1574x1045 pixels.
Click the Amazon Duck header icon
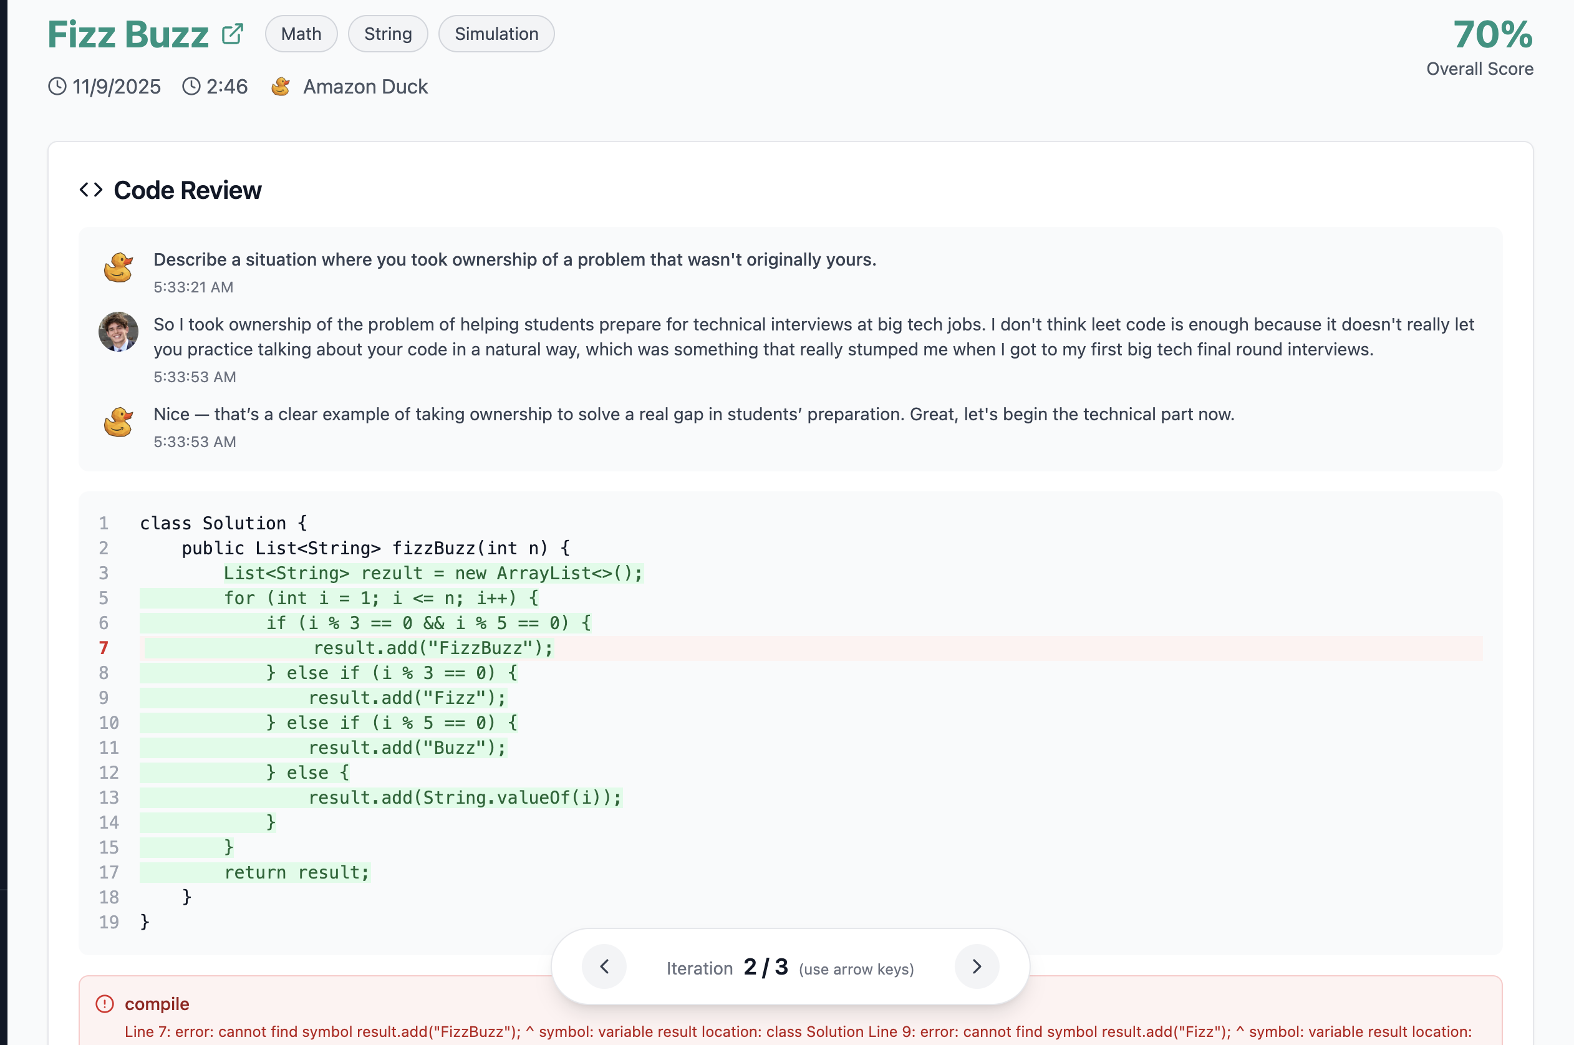281,87
